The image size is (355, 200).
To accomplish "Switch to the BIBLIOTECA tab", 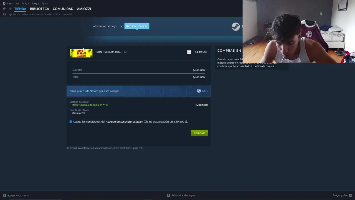I will [x=39, y=9].
